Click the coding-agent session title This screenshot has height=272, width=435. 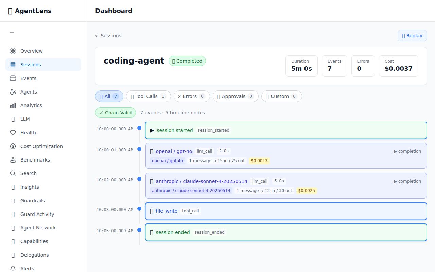click(134, 61)
